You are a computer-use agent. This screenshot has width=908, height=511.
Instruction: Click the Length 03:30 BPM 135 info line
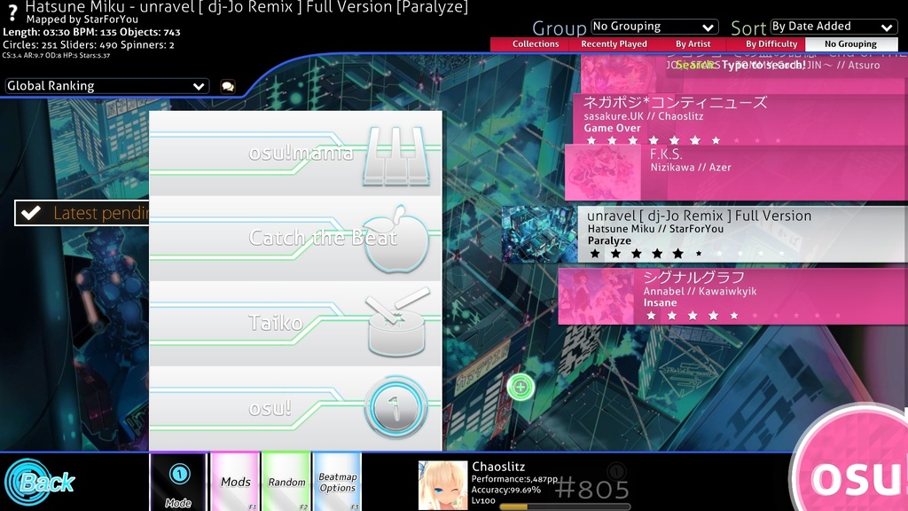click(x=91, y=33)
